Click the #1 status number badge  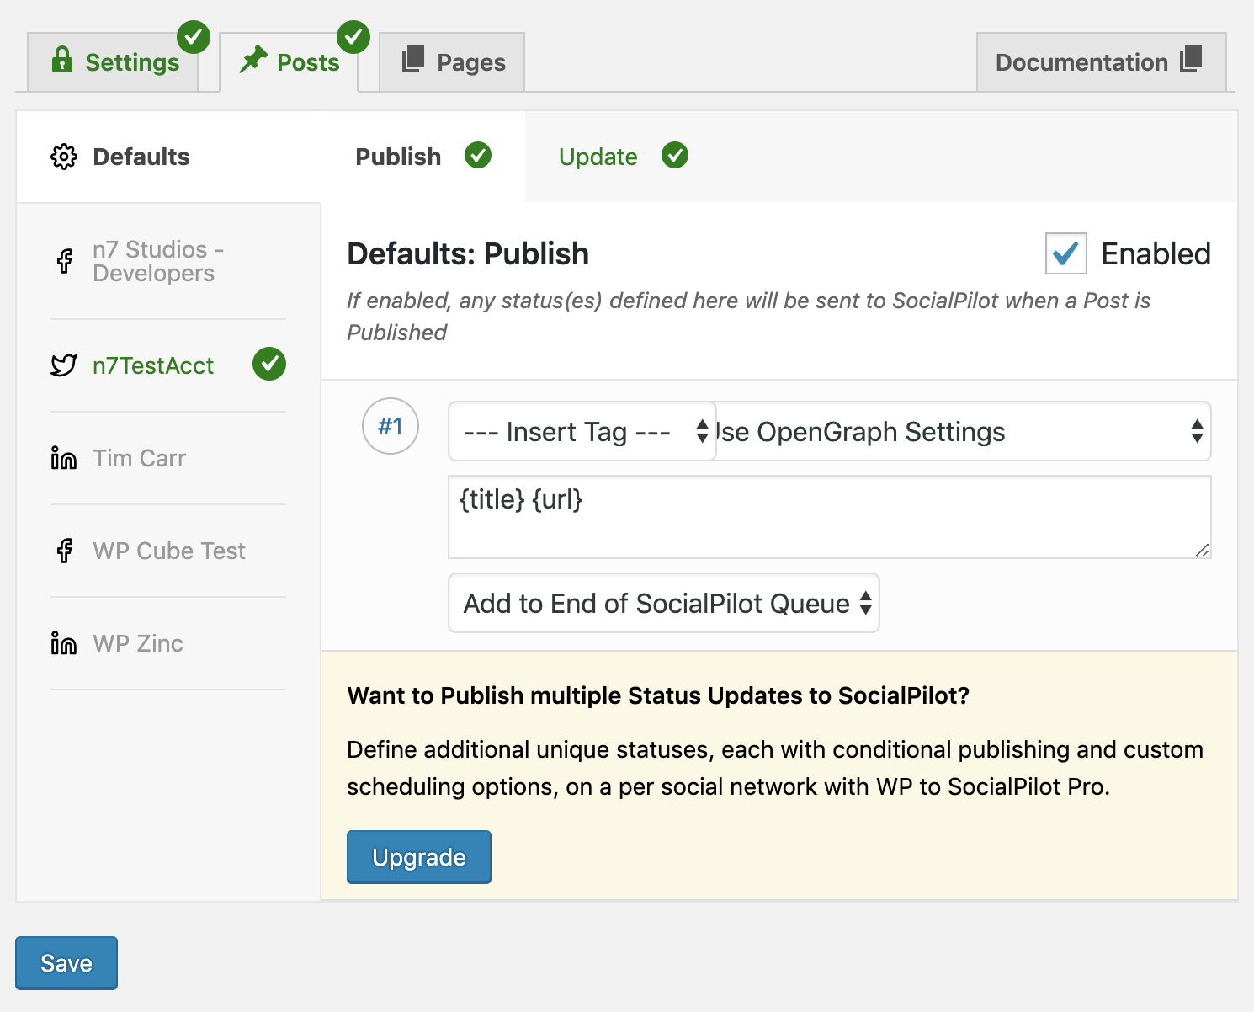[391, 426]
